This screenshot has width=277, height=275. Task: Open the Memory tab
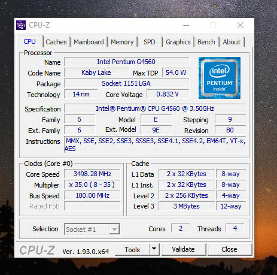[122, 42]
